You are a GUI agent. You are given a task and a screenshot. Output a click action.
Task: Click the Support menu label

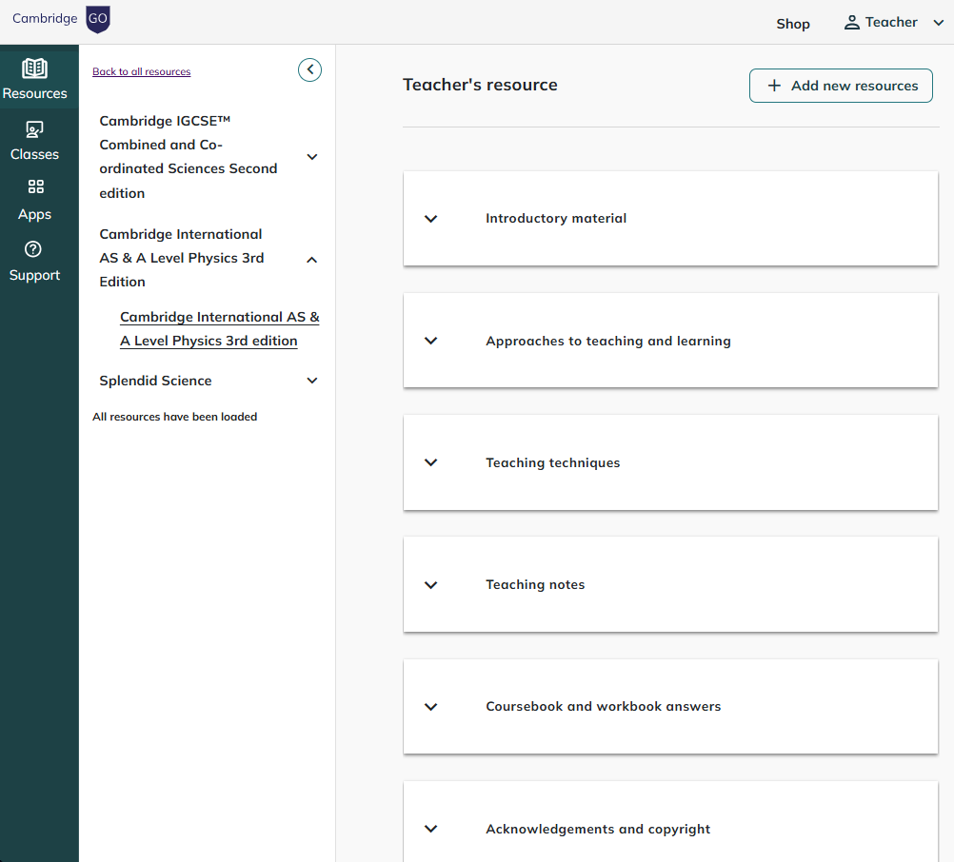click(x=34, y=275)
